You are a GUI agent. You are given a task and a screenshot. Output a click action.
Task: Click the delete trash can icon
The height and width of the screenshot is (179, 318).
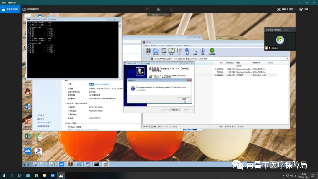(x=159, y=9)
